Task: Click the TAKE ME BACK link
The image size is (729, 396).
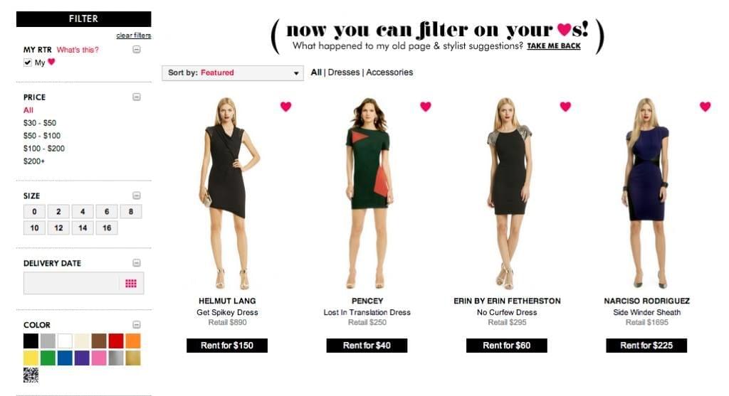Action: tap(554, 46)
